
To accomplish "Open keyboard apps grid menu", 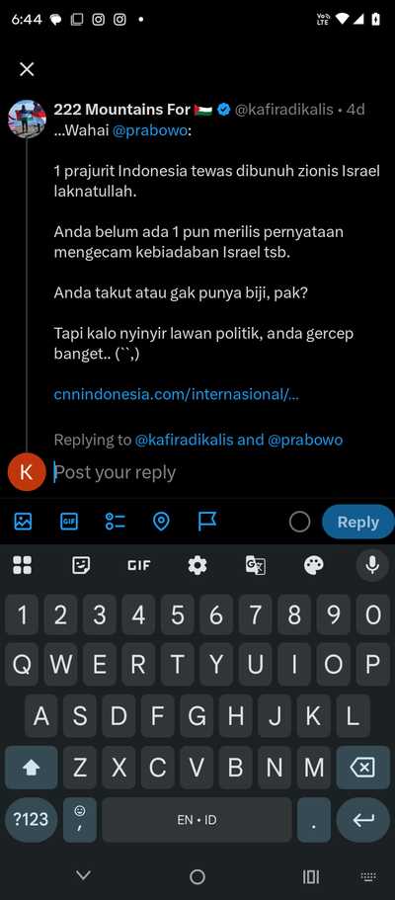I will (23, 565).
